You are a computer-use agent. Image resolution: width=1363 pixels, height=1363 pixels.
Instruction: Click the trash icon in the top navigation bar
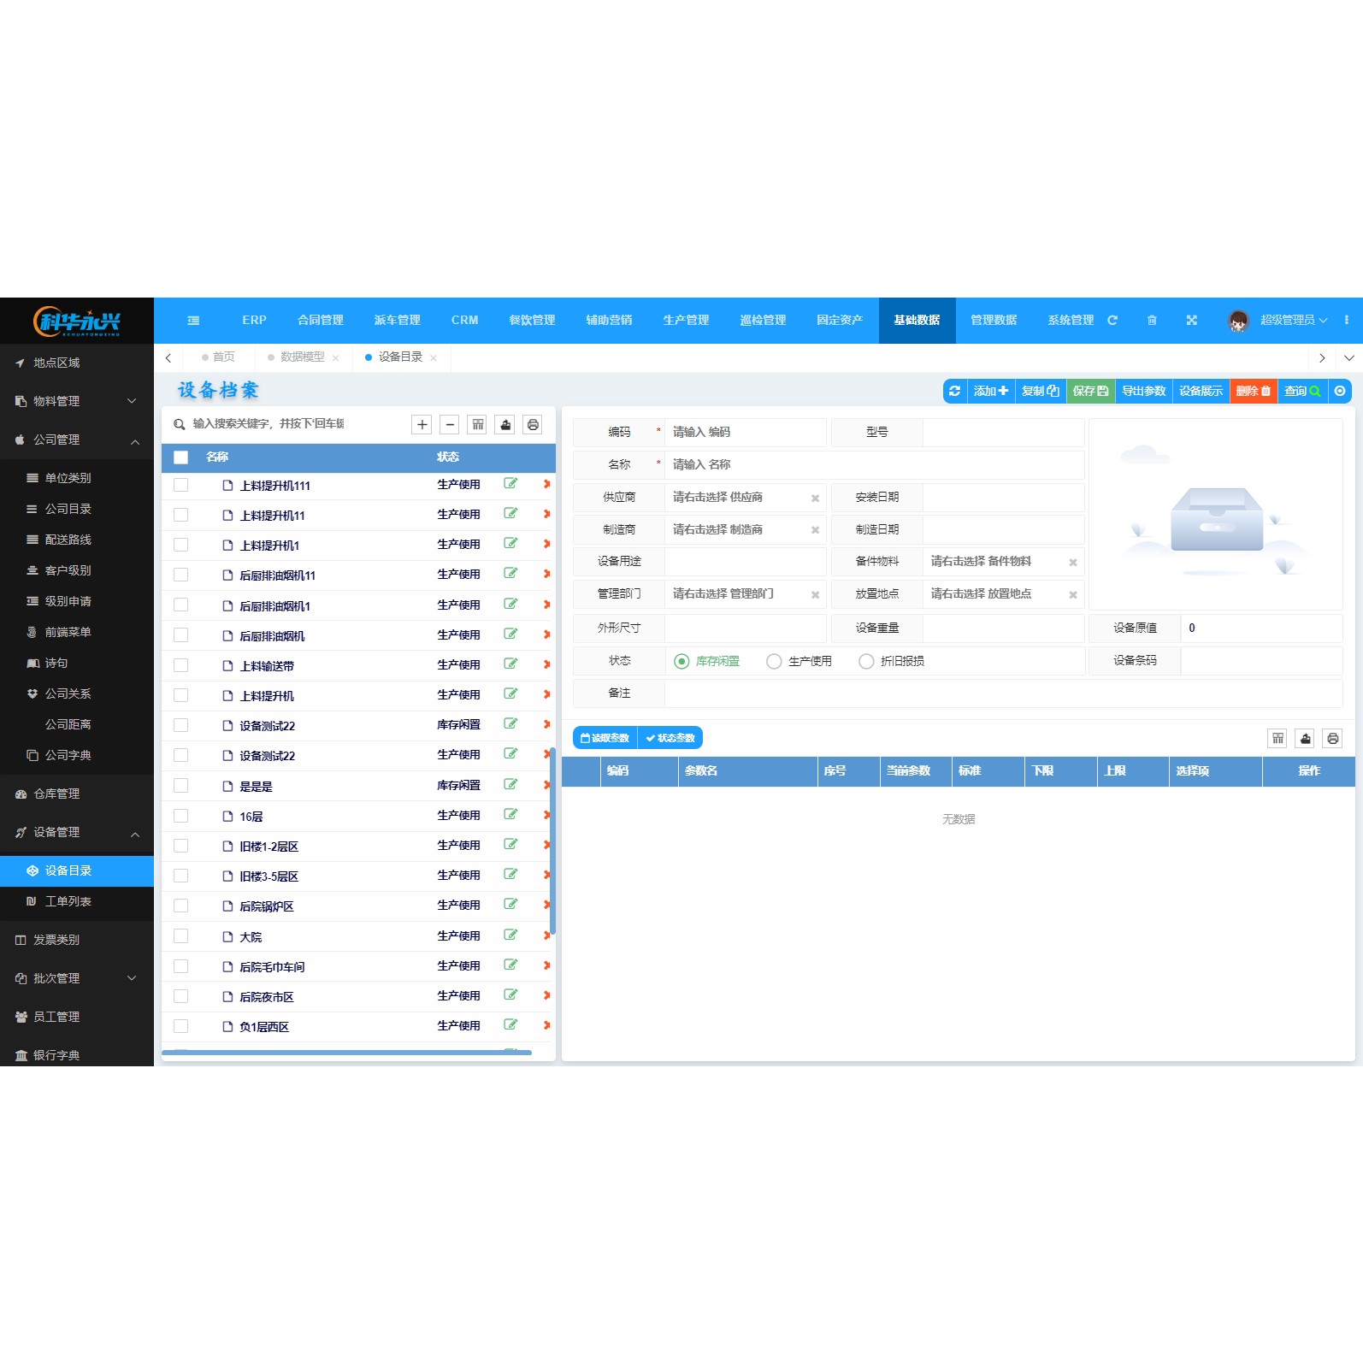click(x=1152, y=321)
